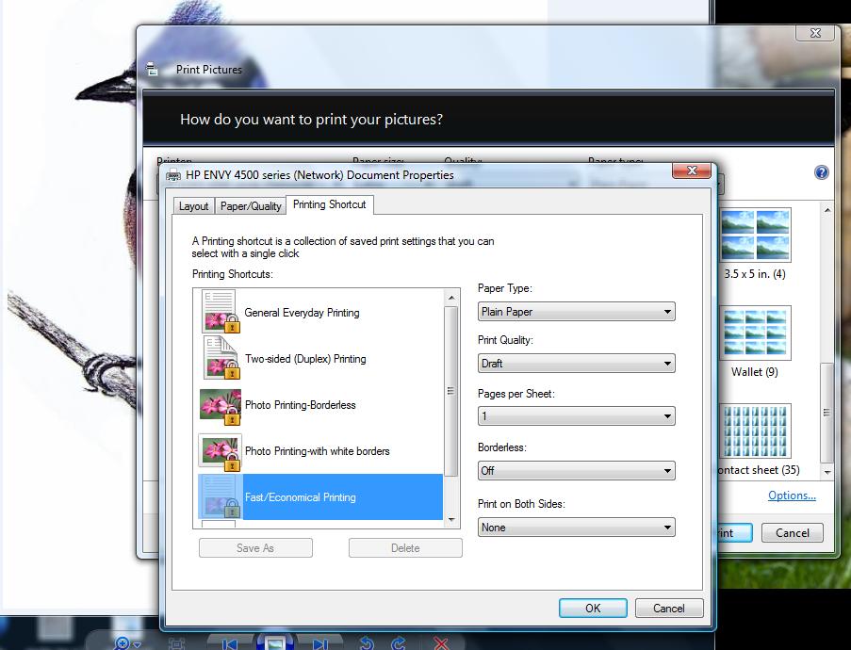Open the zoom dropdown arrow in Photo Viewer toolbar
851x650 pixels.
137,644
